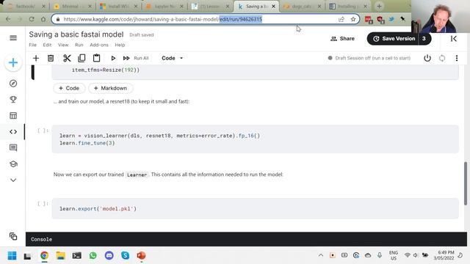This screenshot has width=470, height=264.
Task: Open the Help menu
Action: [120, 45]
